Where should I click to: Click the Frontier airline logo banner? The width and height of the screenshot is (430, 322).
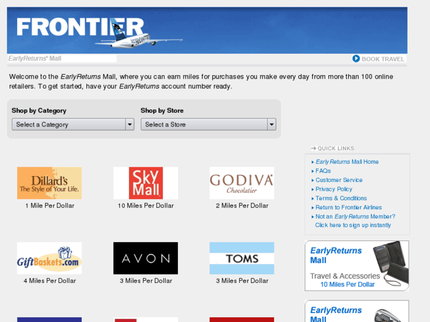pos(207,30)
